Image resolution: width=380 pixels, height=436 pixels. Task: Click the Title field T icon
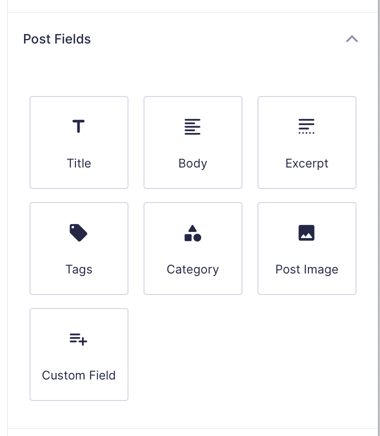coord(78,126)
